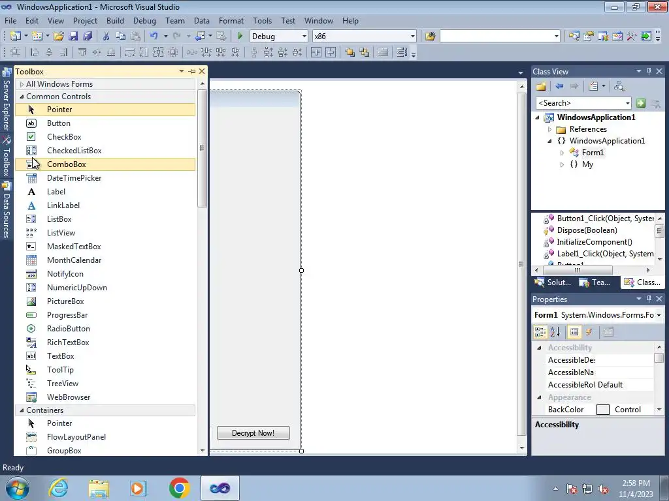Click the Class View Back arrow icon
This screenshot has height=501, width=669.
559,87
